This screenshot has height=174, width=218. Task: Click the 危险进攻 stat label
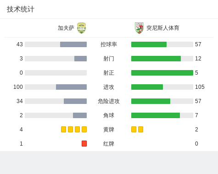[109, 101]
